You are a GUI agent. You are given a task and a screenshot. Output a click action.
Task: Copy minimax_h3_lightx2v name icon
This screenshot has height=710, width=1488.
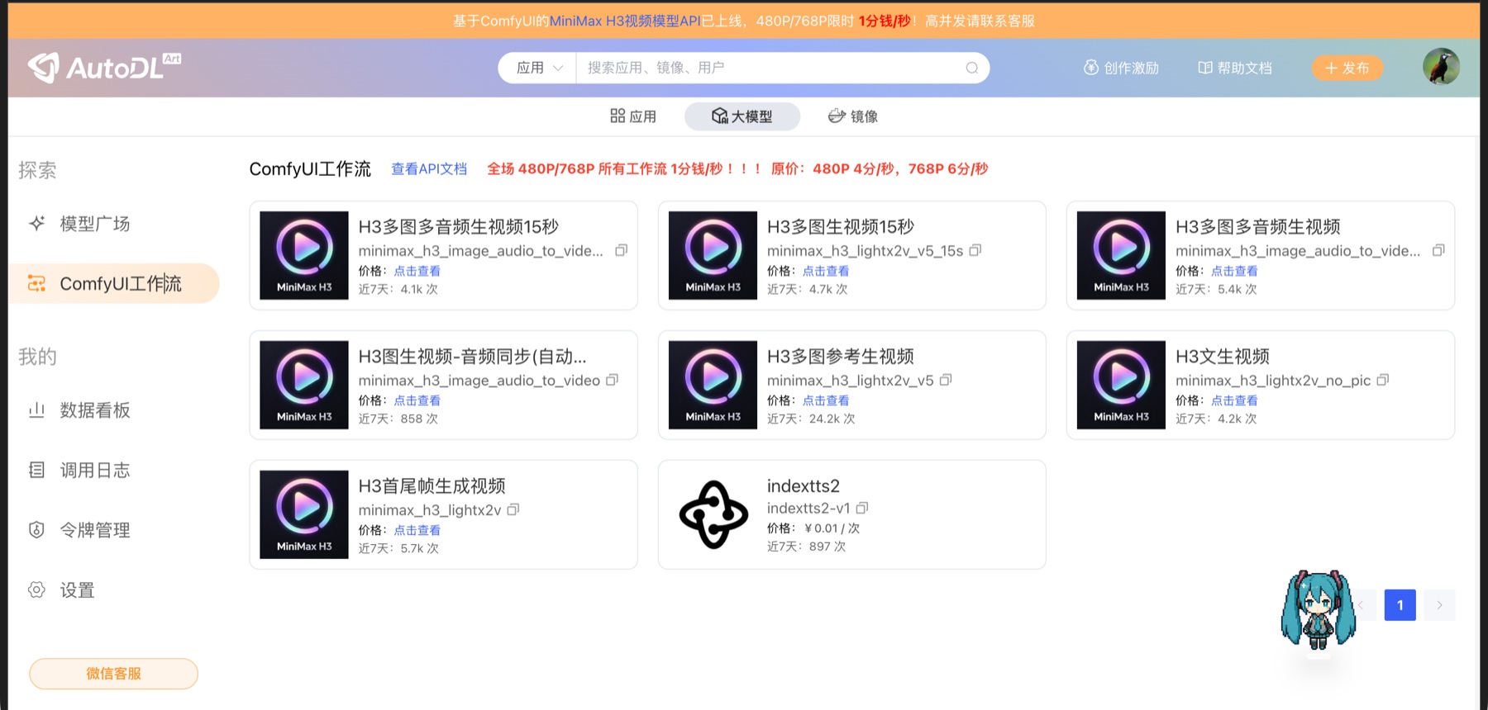click(x=513, y=509)
